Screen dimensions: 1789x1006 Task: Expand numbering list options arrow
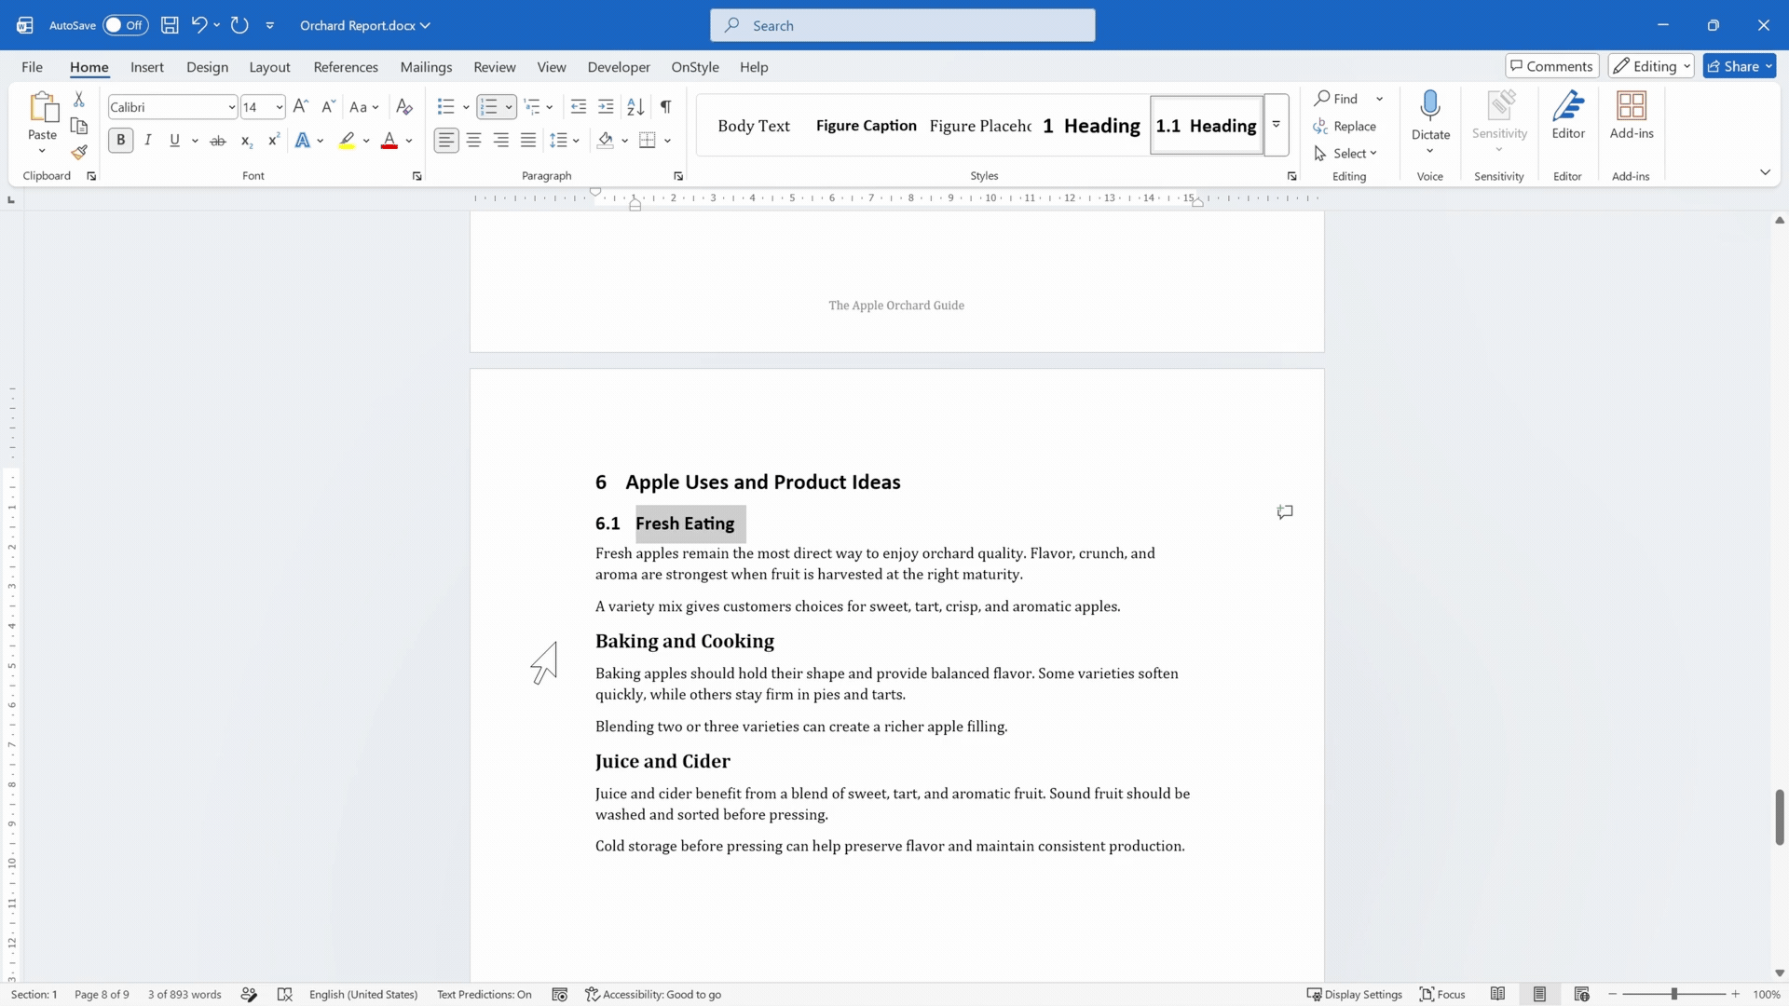pyautogui.click(x=509, y=107)
